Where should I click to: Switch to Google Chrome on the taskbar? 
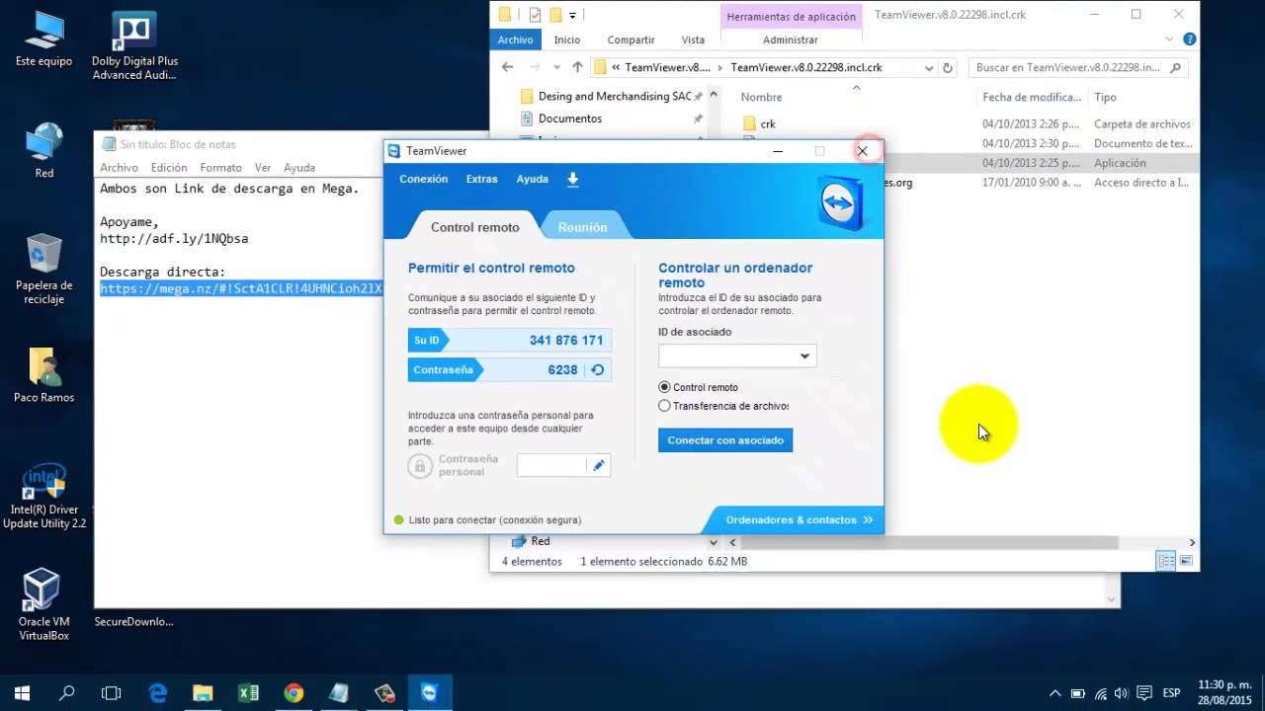[x=294, y=693]
